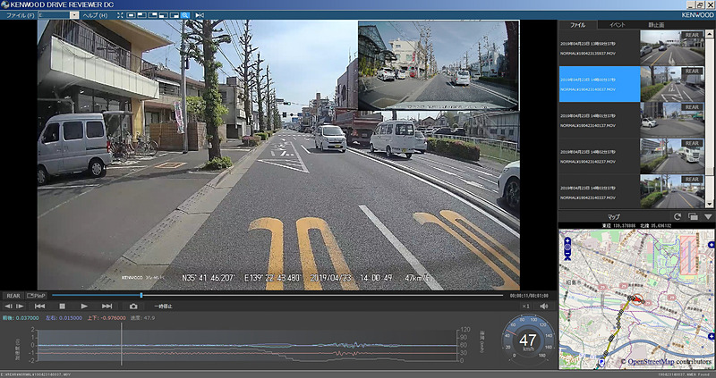Collapse the マップ panel with triangle
The image size is (716, 378).
click(708, 216)
